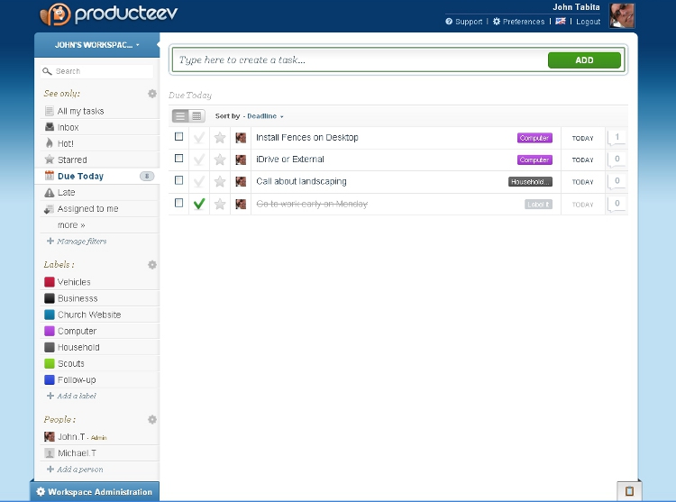The image size is (676, 502).
Task: Click the clipboard icon at bottom right
Action: pyautogui.click(x=629, y=491)
